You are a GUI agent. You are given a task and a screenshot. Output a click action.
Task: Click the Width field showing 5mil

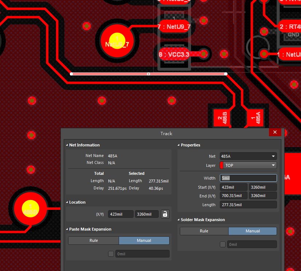coord(248,178)
